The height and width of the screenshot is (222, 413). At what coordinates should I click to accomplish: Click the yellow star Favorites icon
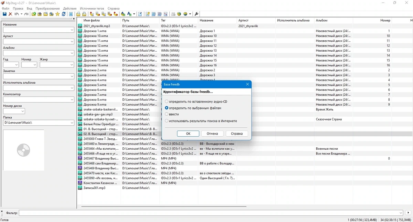click(57, 14)
